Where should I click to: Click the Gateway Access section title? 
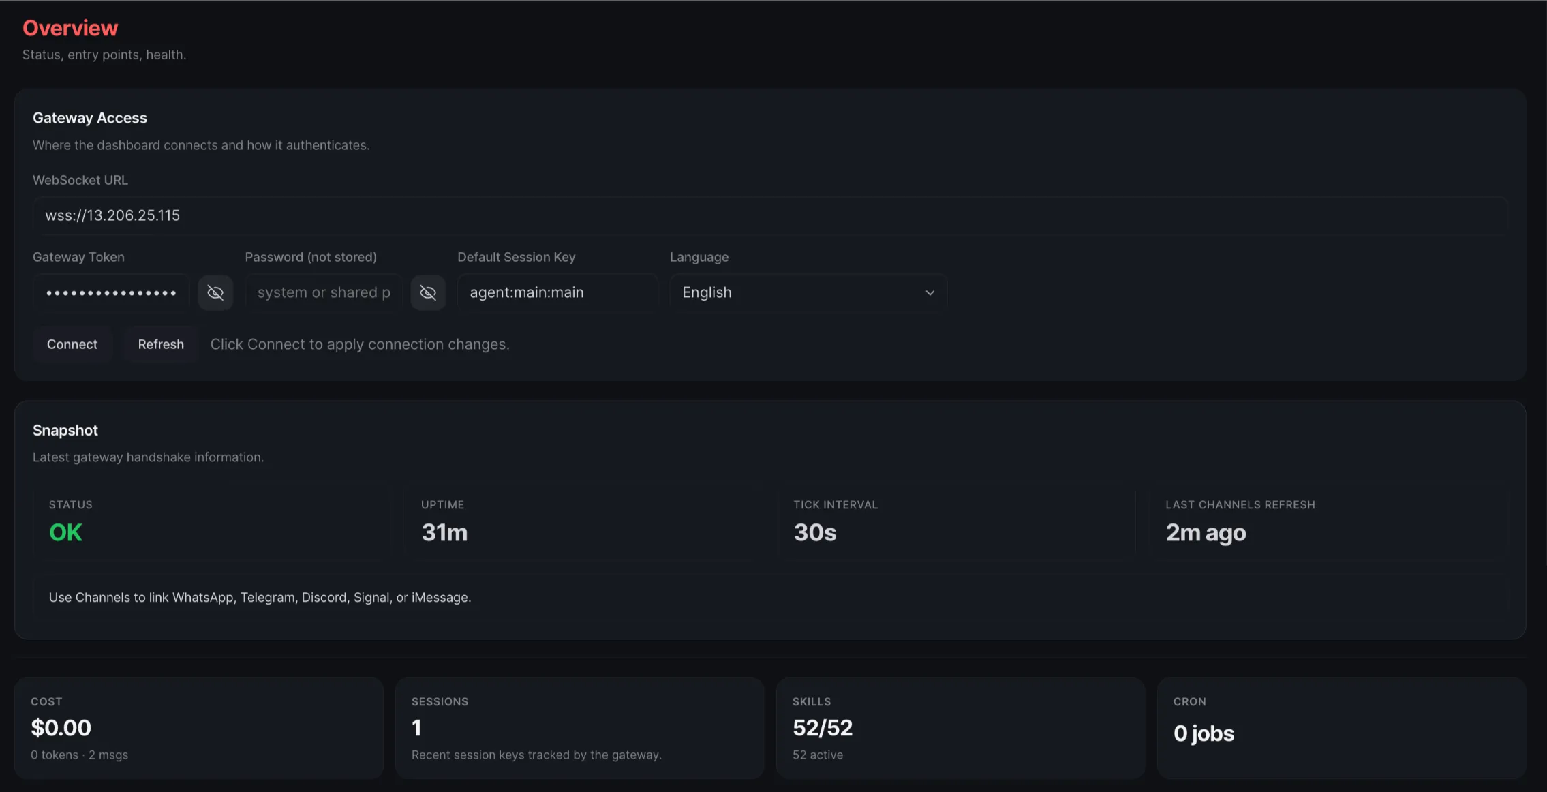point(90,118)
